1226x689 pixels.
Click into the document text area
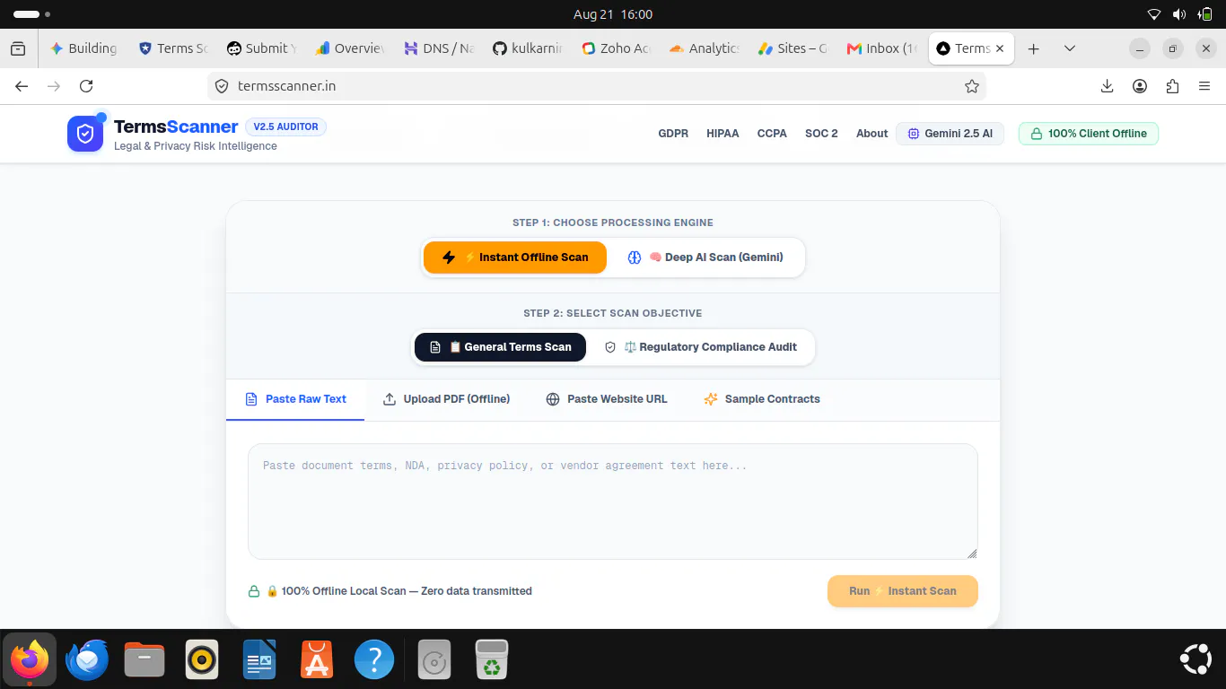pyautogui.click(x=613, y=501)
